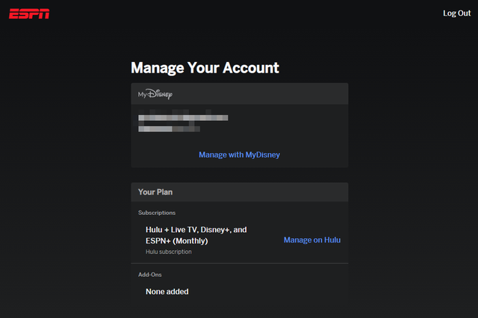Open the Manage on Hulu link
The image size is (478, 318).
[x=312, y=240]
